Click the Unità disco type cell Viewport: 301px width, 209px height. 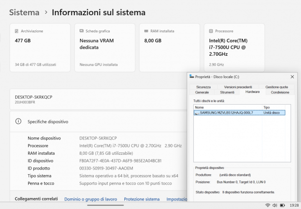271,113
